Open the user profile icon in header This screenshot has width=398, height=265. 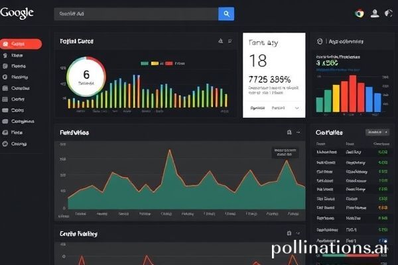point(375,13)
